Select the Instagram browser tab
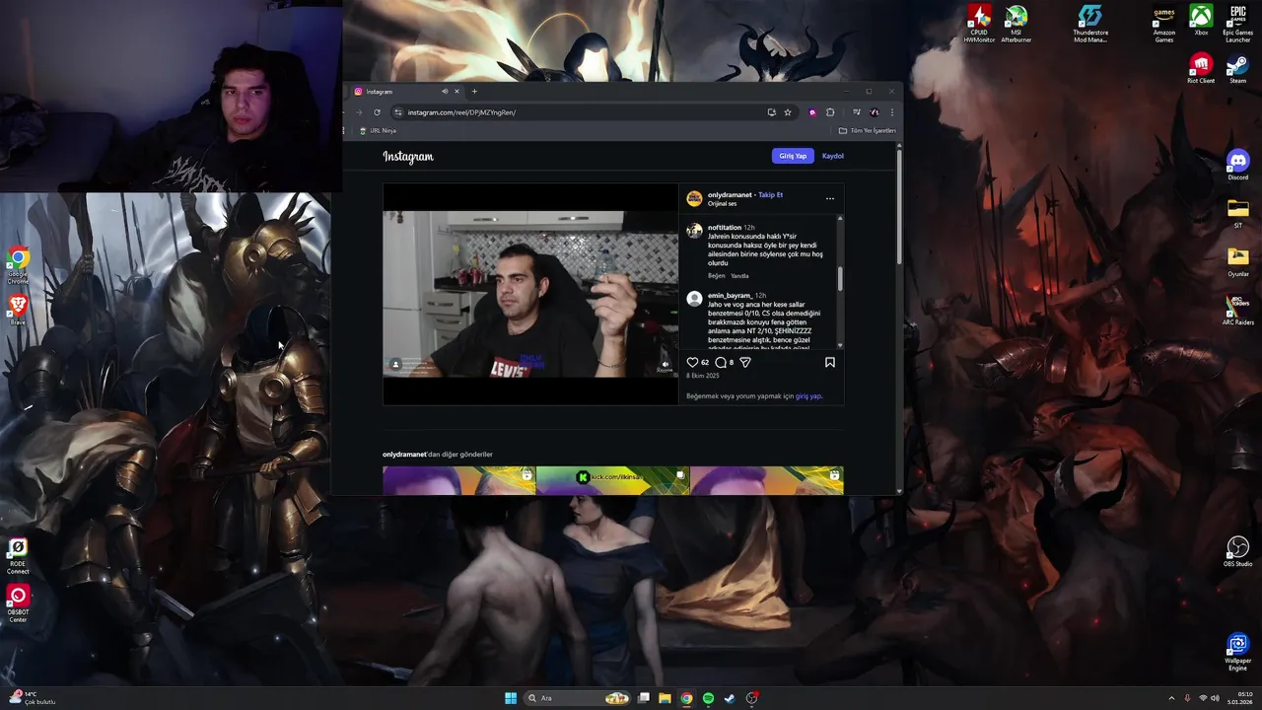 point(406,92)
